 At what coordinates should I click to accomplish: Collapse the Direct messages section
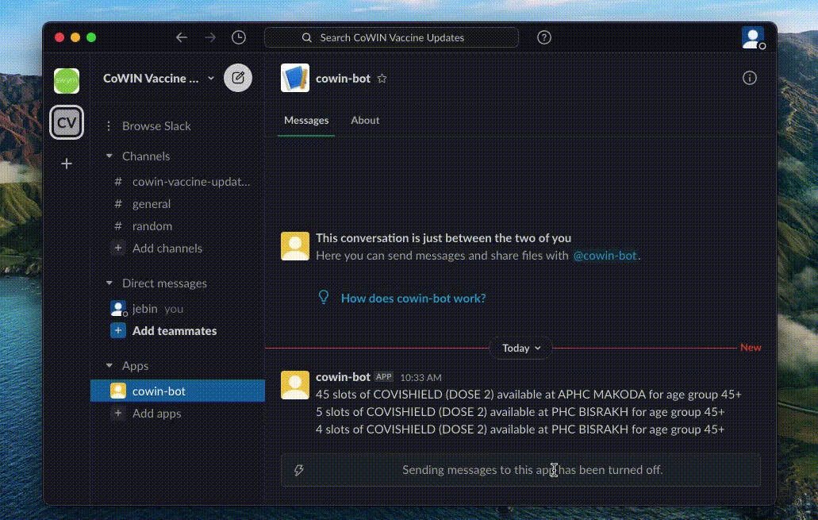(x=109, y=283)
